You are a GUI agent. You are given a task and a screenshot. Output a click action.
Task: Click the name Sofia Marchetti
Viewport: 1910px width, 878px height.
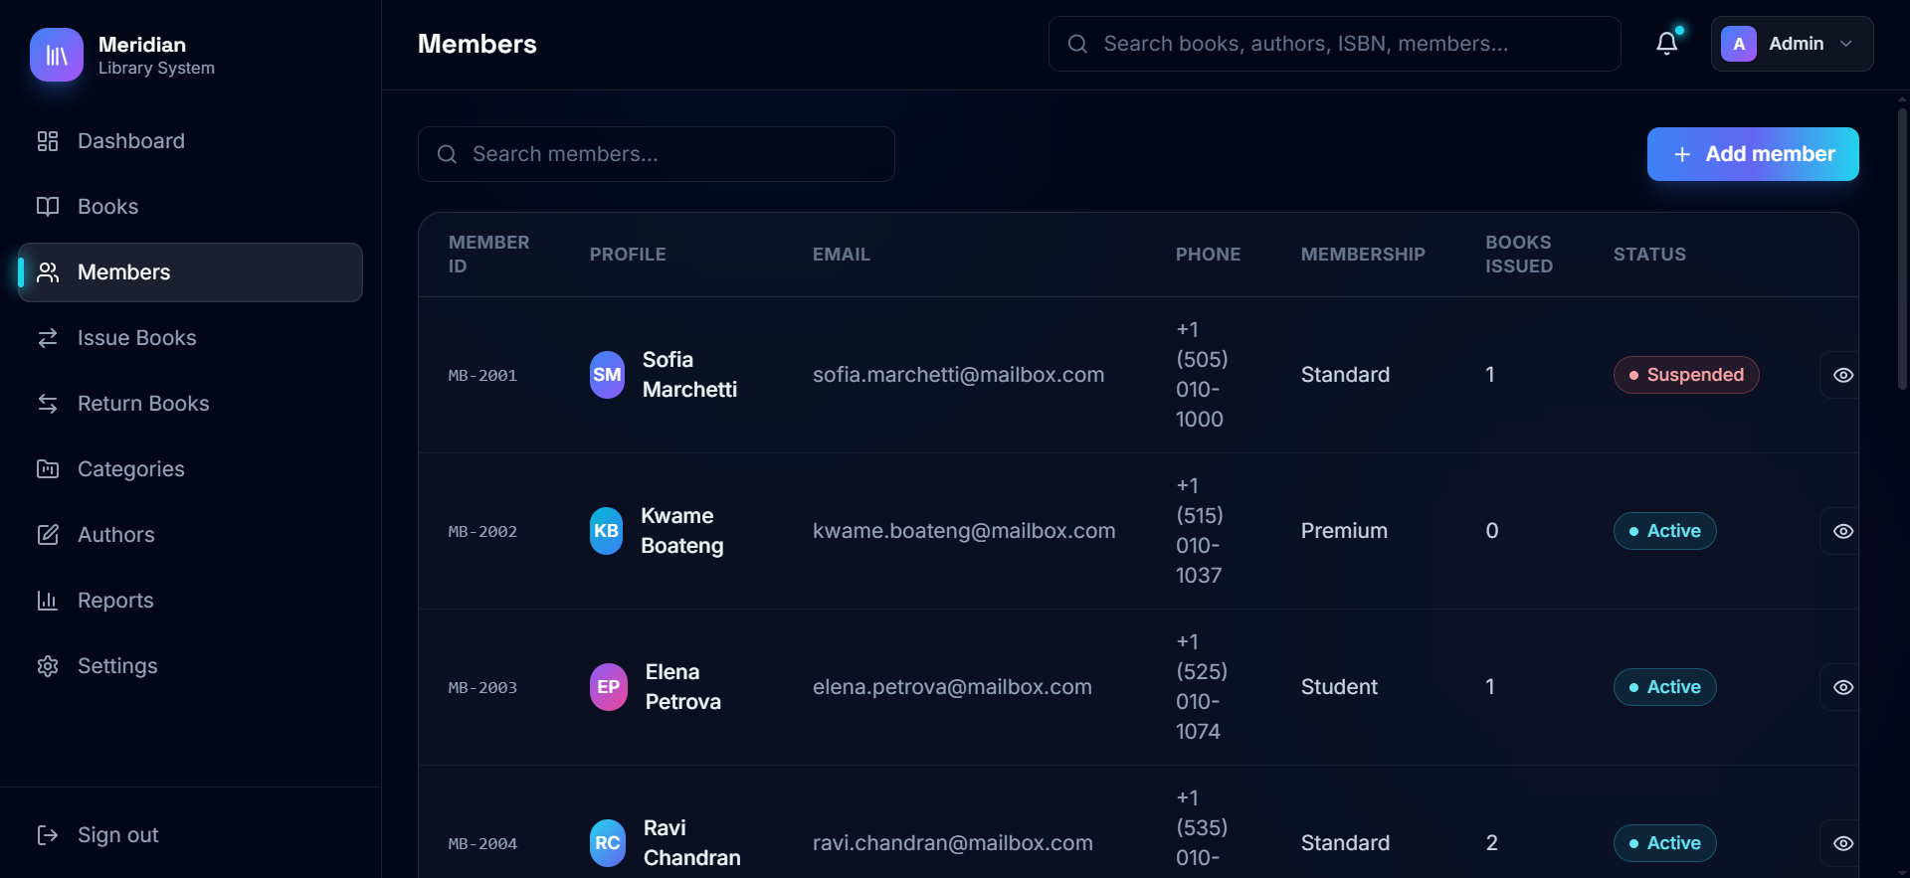[x=689, y=375]
